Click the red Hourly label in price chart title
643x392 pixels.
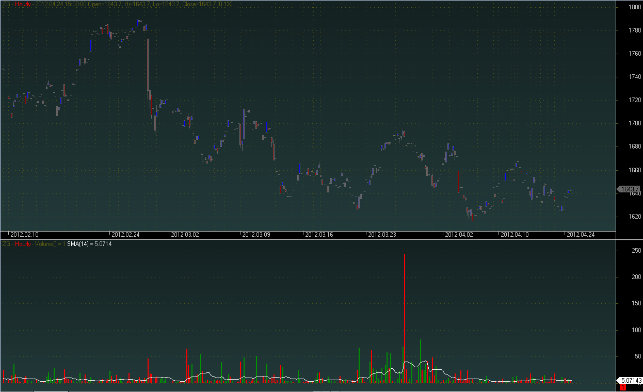[x=23, y=4]
